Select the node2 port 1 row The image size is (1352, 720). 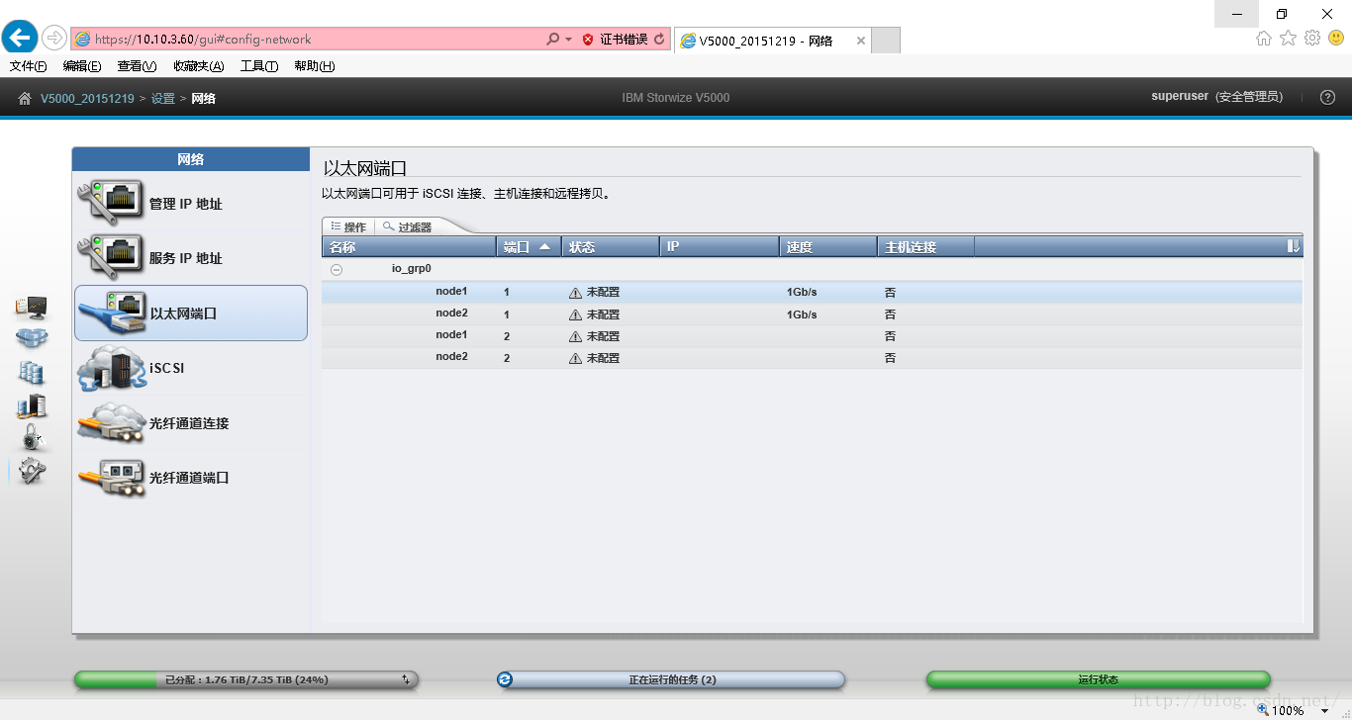812,315
